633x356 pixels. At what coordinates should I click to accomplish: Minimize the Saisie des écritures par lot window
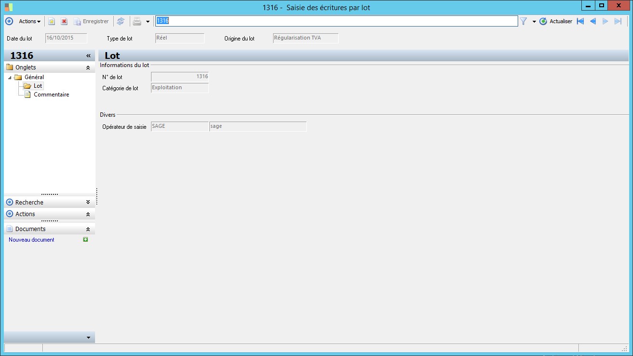pyautogui.click(x=588, y=6)
